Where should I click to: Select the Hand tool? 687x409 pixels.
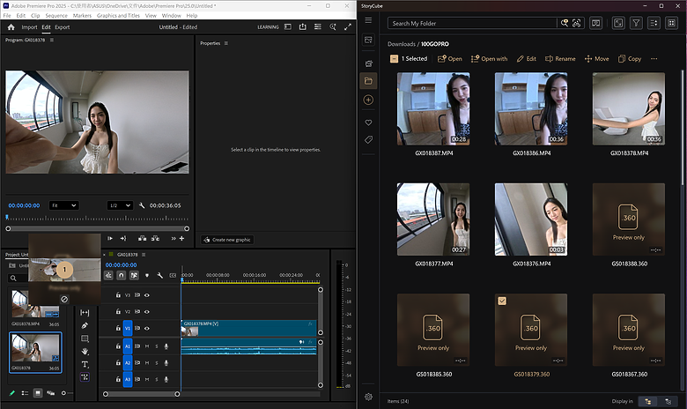coord(85,351)
